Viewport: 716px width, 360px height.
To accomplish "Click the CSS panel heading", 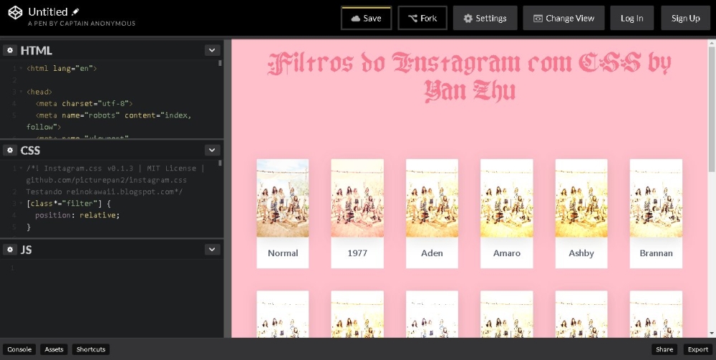I will 30,150.
